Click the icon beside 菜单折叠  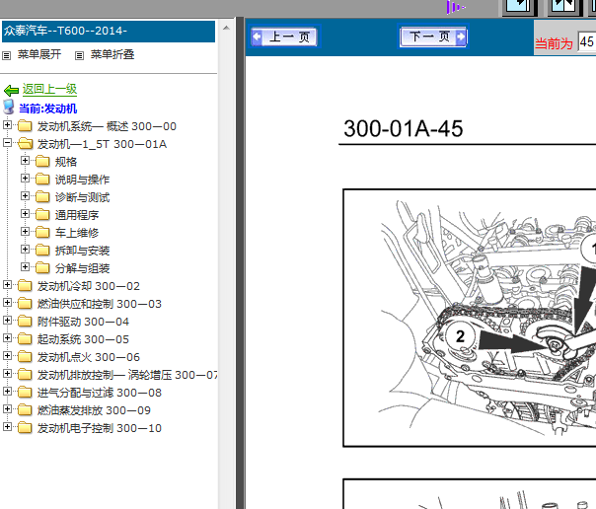(x=79, y=56)
